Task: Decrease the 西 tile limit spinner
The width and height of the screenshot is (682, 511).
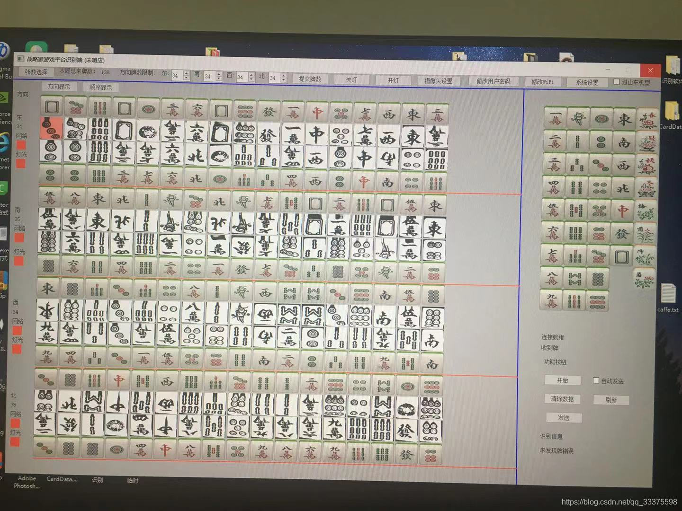Action: pos(251,79)
